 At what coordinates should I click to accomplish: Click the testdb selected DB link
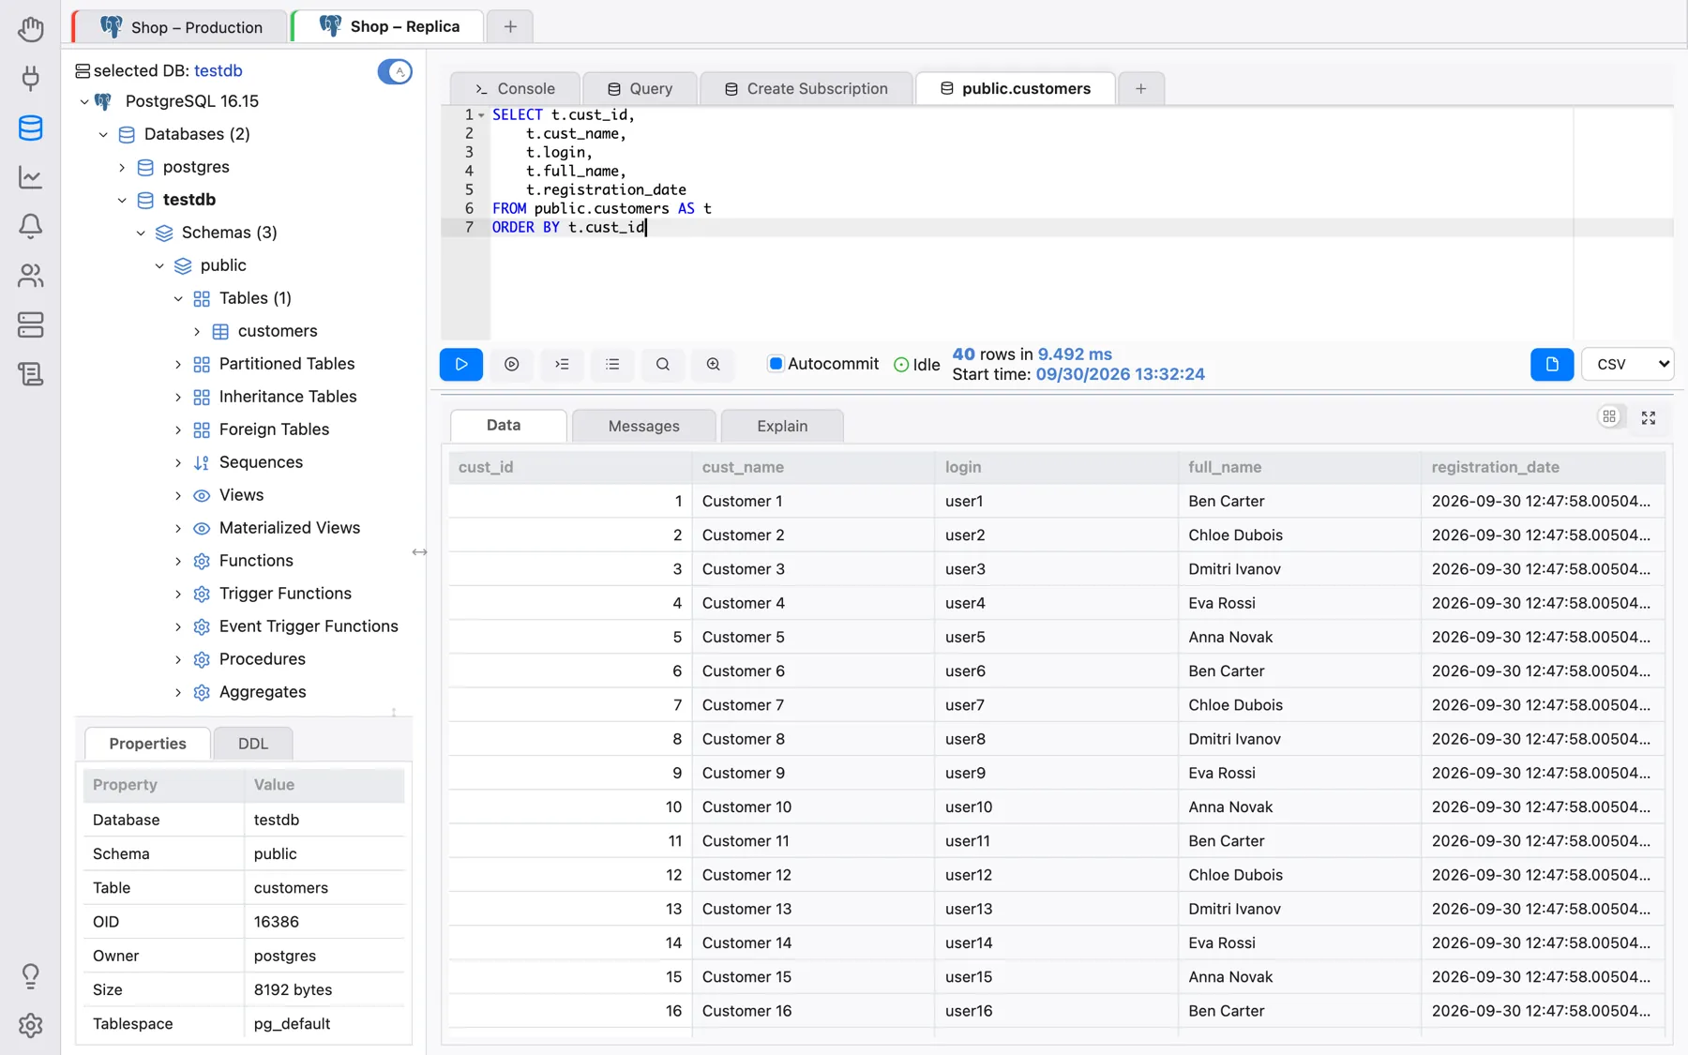click(219, 70)
